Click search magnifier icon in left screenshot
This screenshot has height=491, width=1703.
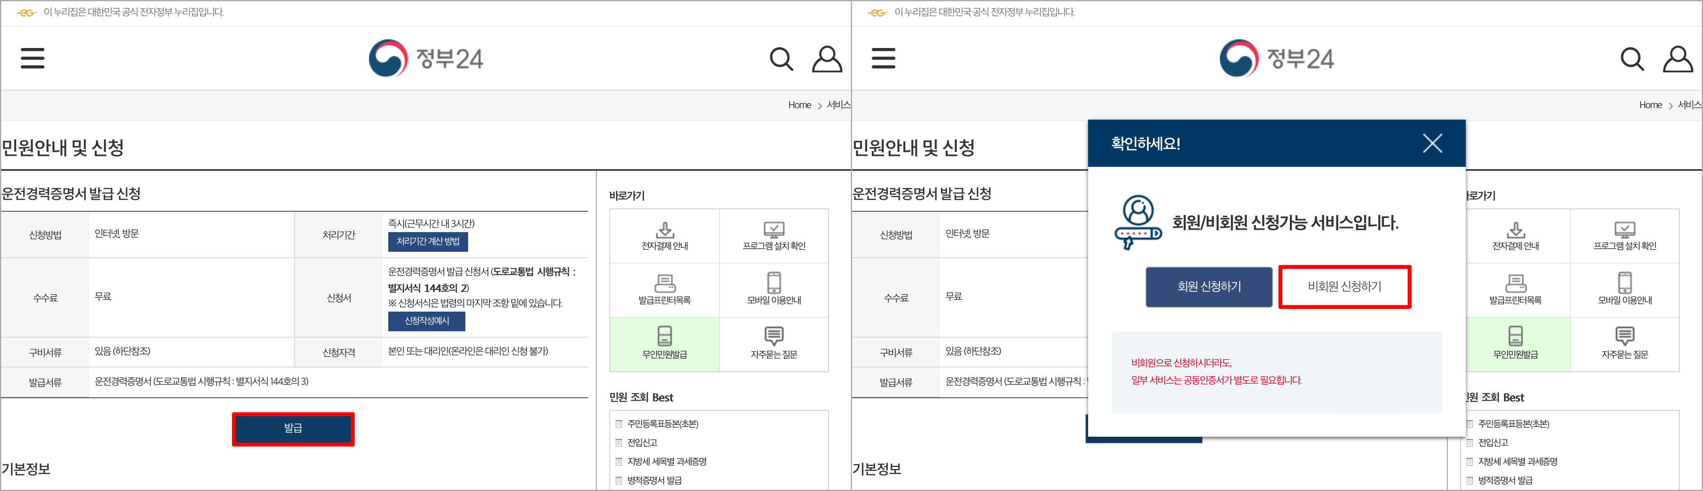781,59
